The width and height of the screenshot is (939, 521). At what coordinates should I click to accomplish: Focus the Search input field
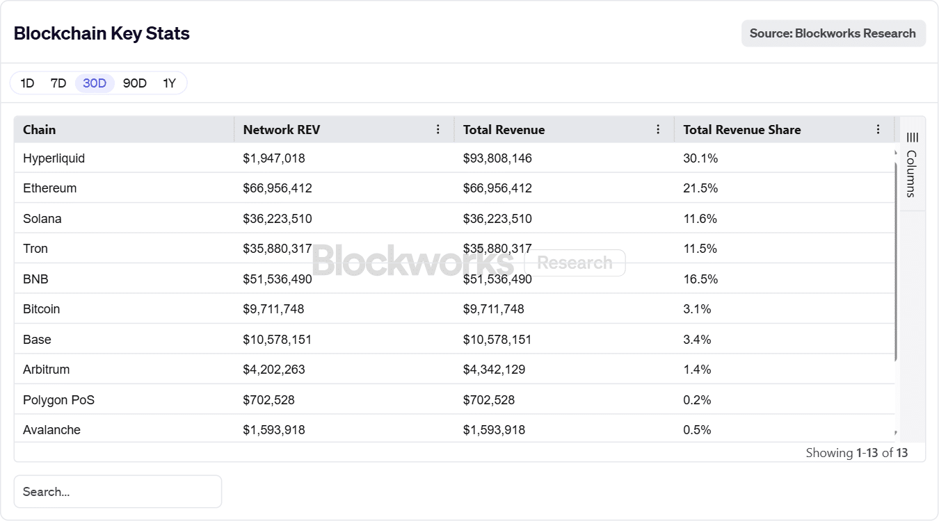(x=118, y=492)
